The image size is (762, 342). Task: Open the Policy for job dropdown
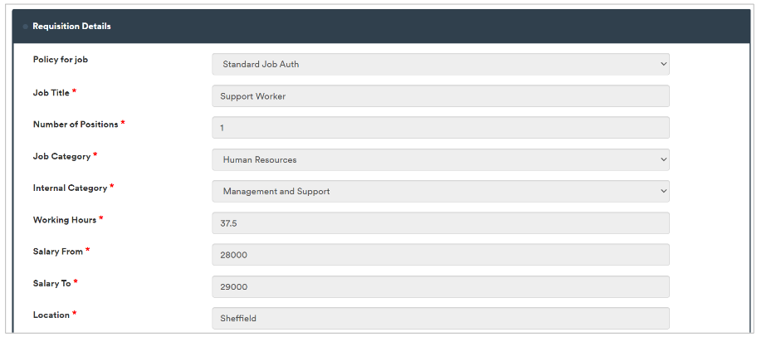(440, 65)
